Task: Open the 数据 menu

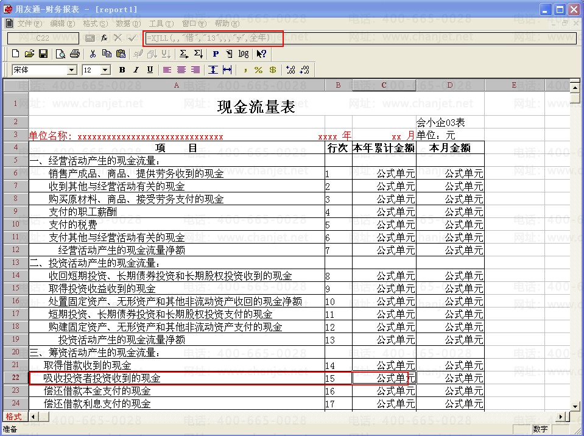Action: (128, 24)
